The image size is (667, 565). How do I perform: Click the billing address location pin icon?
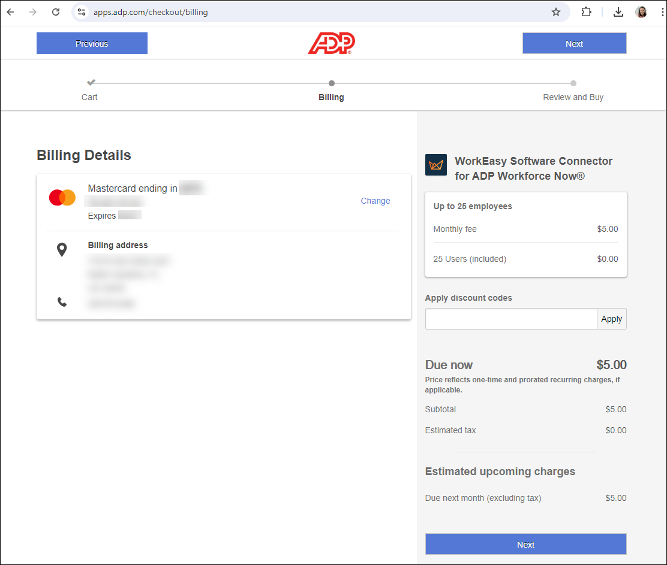[x=62, y=250]
